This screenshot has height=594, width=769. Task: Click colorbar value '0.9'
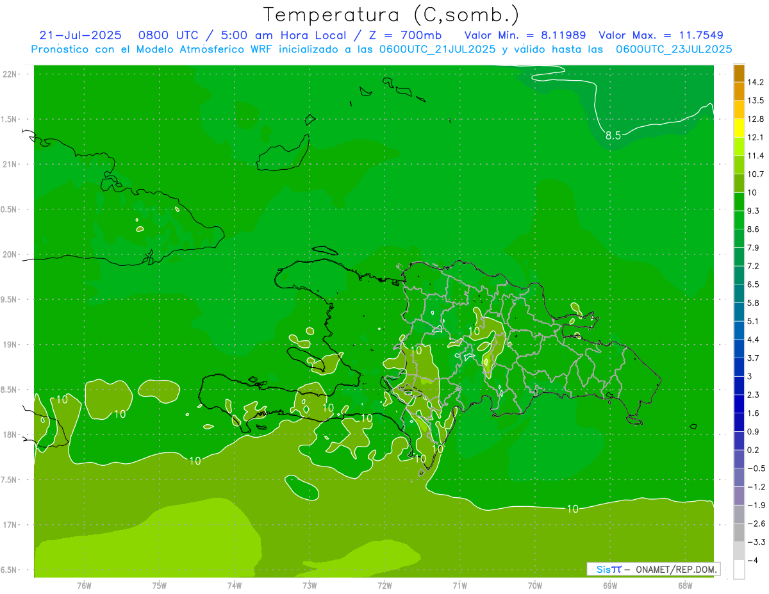[x=754, y=431]
